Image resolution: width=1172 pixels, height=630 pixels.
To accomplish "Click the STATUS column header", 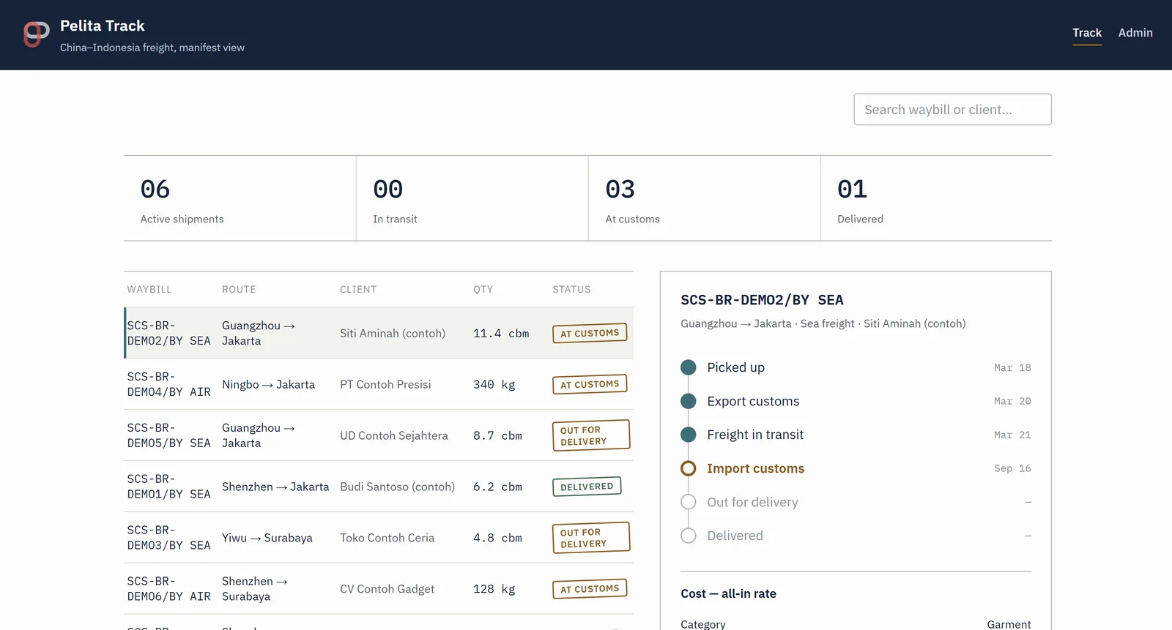I will tap(571, 289).
